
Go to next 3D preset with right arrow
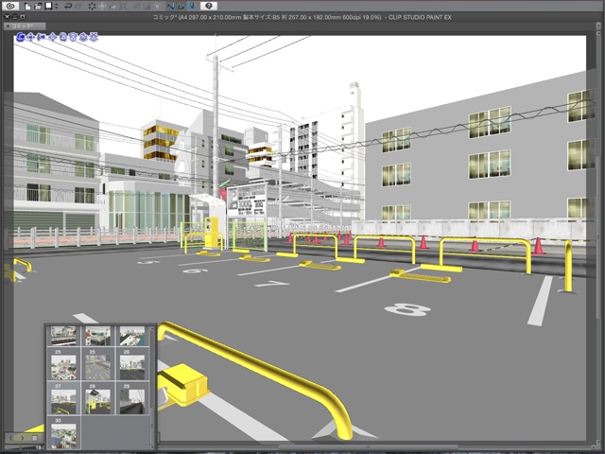23,438
